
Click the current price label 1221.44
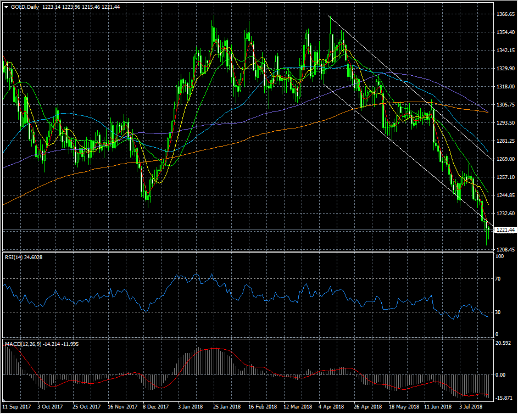504,230
